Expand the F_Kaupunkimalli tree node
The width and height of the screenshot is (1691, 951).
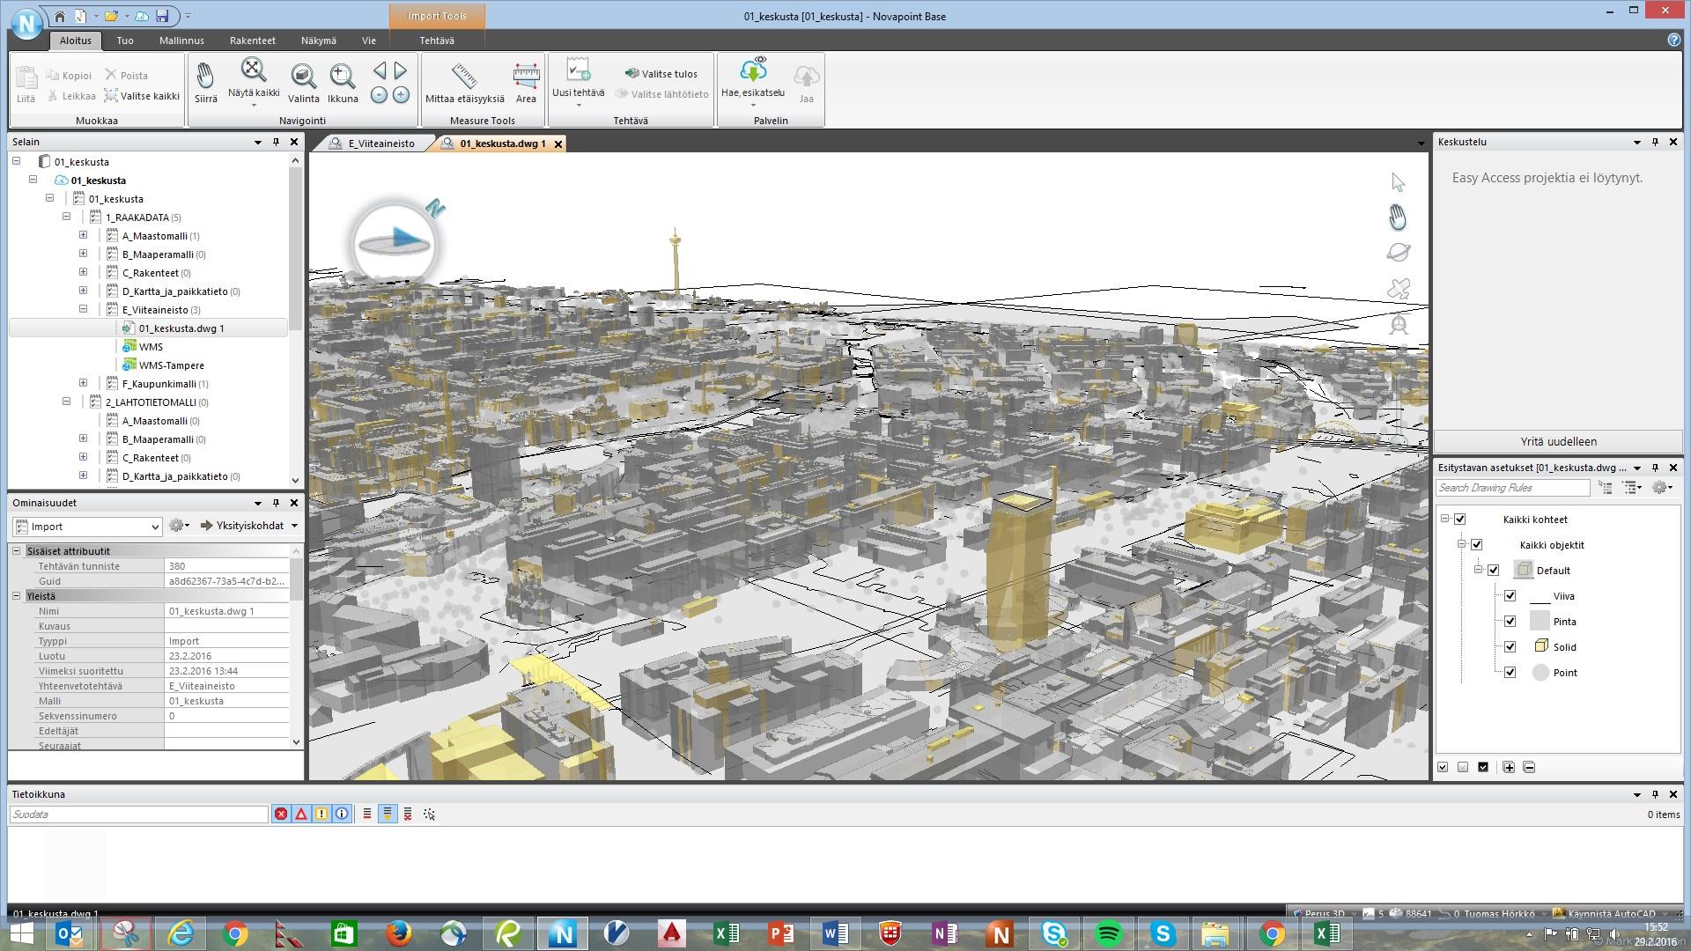tap(84, 383)
